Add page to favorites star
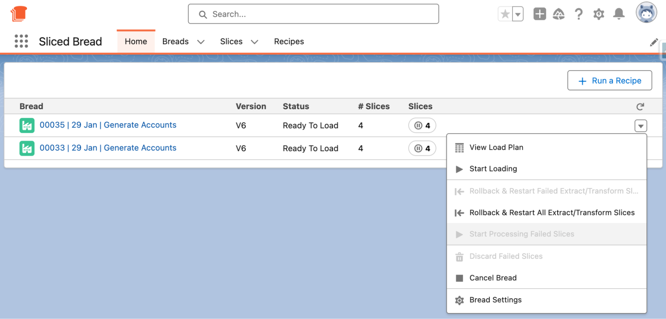Image resolution: width=666 pixels, height=319 pixels. coord(505,14)
